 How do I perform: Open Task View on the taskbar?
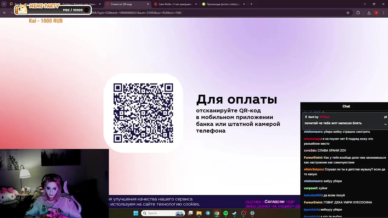click(x=190, y=213)
